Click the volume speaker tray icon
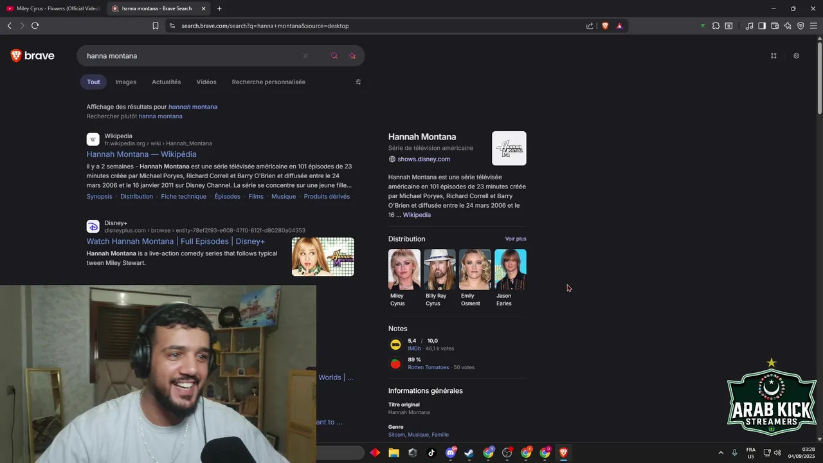 777,453
